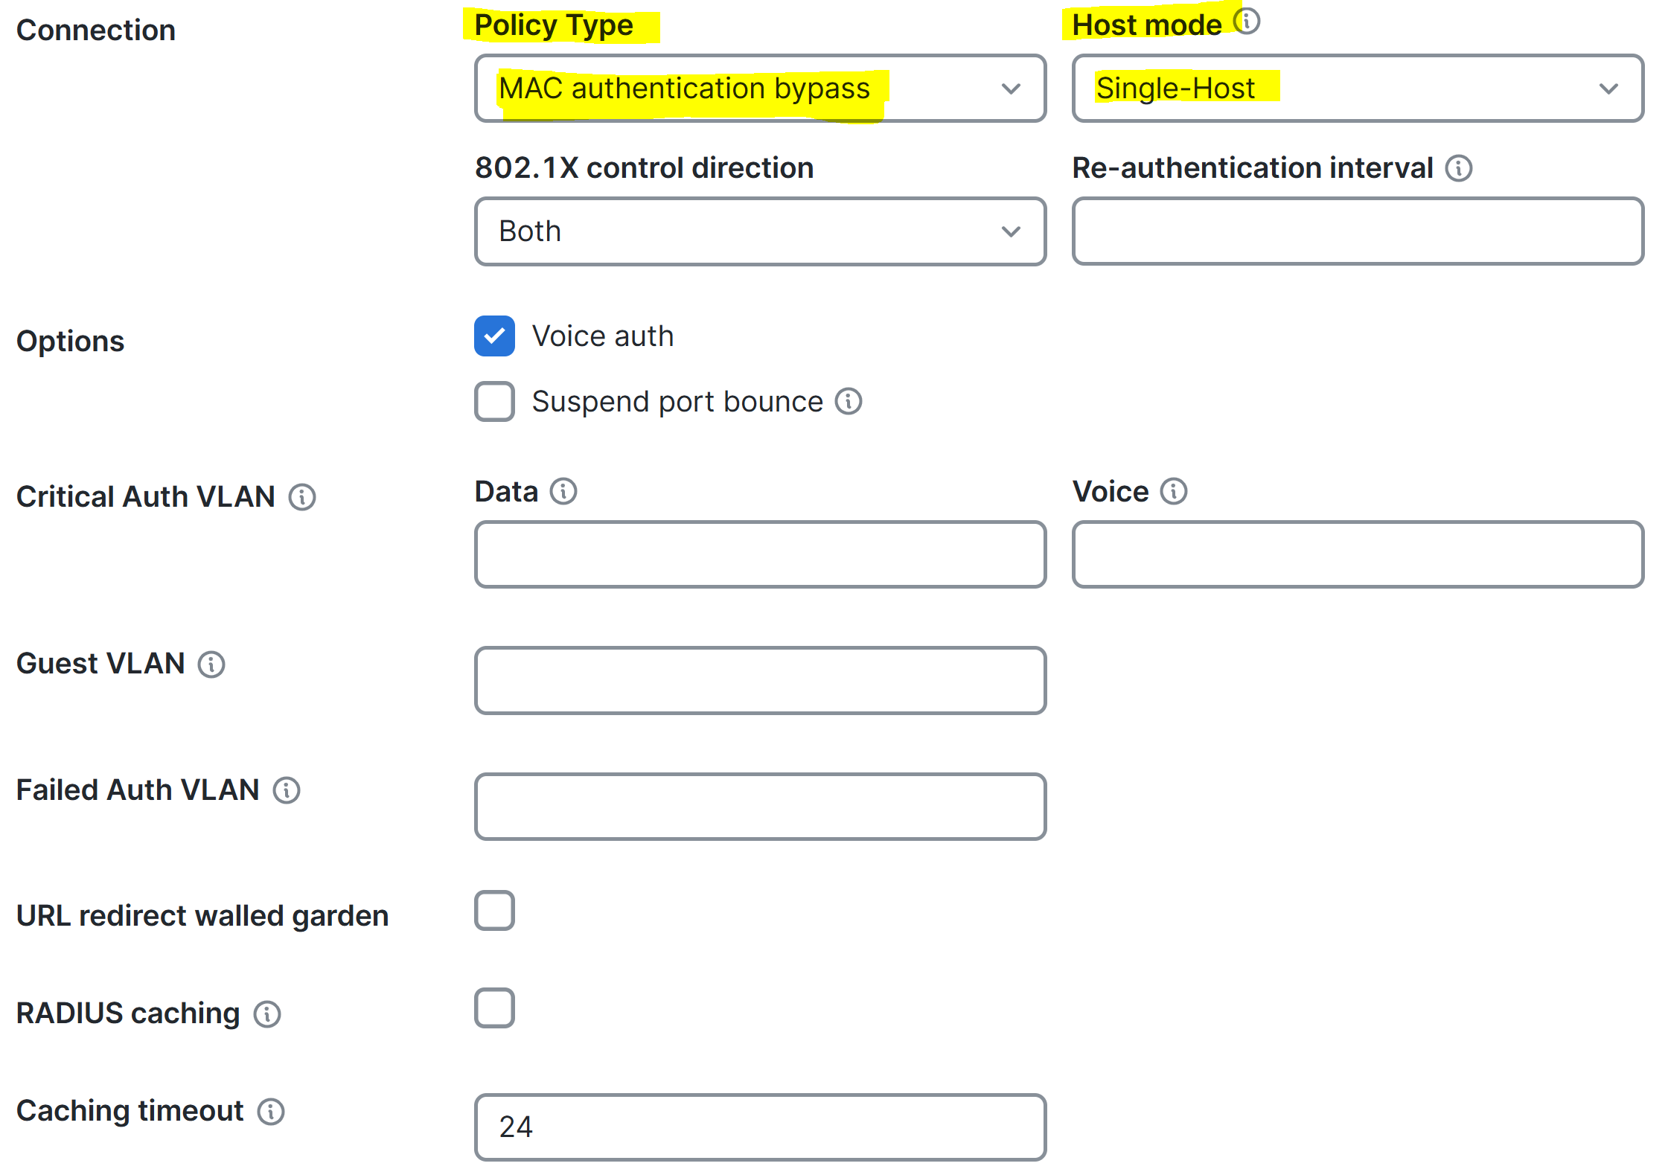Screen dimensions: 1668x1172
Task: Open the 802.1X control direction dropdown
Action: point(761,231)
